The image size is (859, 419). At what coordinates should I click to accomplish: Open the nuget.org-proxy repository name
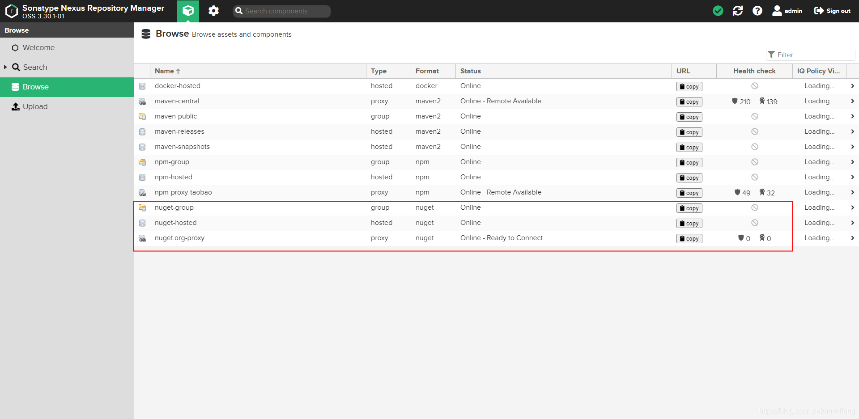[179, 238]
